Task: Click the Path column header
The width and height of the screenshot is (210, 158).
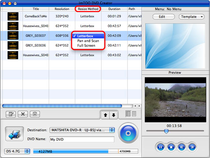Action: point(134,9)
